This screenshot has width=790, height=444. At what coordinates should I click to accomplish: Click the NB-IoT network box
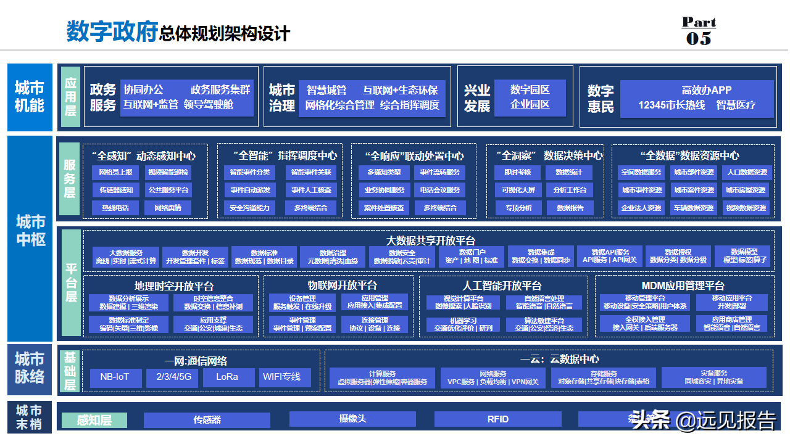click(116, 377)
